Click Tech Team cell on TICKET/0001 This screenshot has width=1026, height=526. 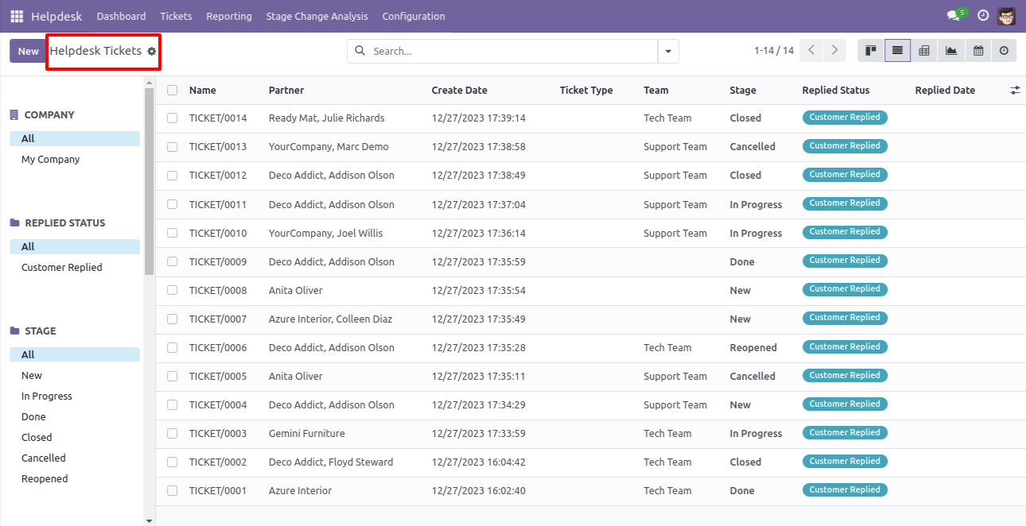click(x=668, y=490)
